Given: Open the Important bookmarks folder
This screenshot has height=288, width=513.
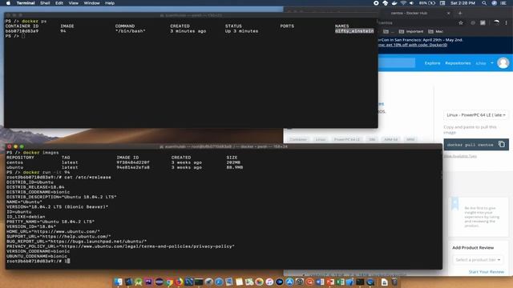Looking at the screenshot, I should [411, 31].
